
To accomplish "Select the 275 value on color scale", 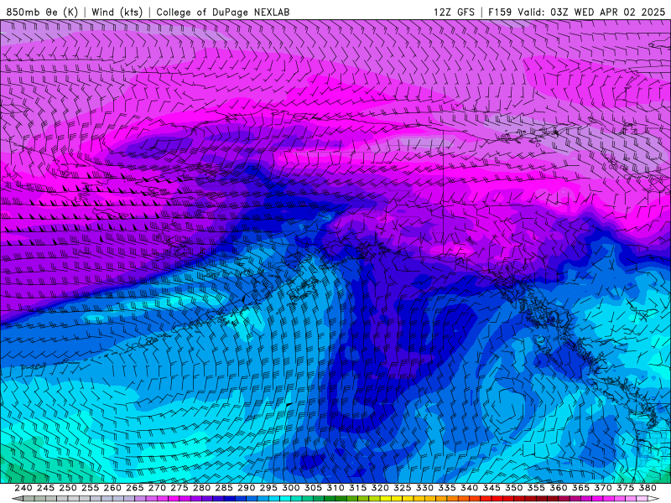I will point(179,488).
